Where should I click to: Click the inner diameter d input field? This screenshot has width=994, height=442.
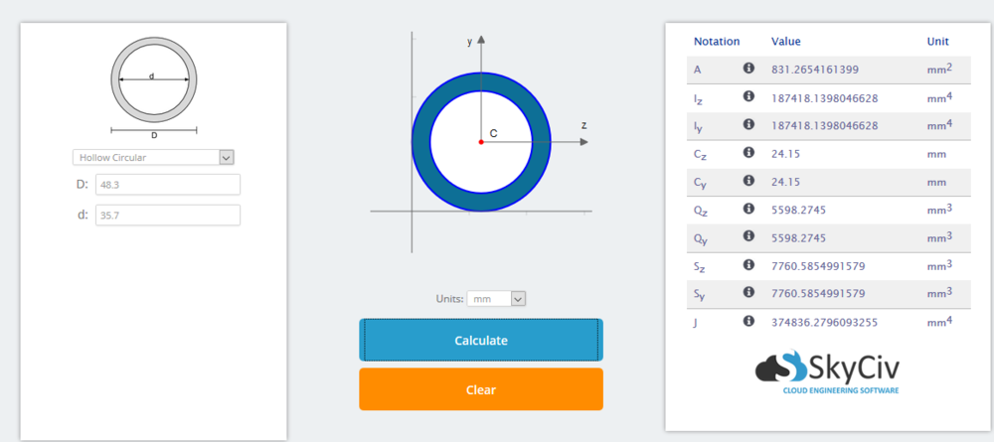[x=168, y=215]
